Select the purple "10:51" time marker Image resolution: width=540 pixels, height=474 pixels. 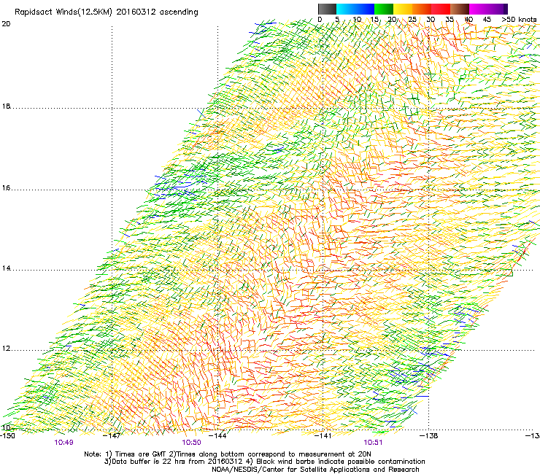pos(373,443)
